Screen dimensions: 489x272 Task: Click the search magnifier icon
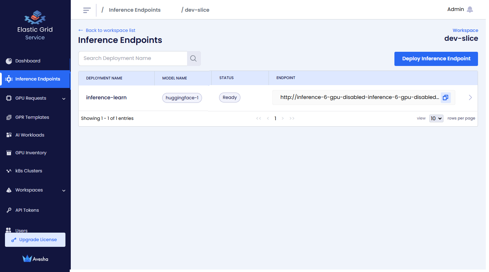click(193, 59)
